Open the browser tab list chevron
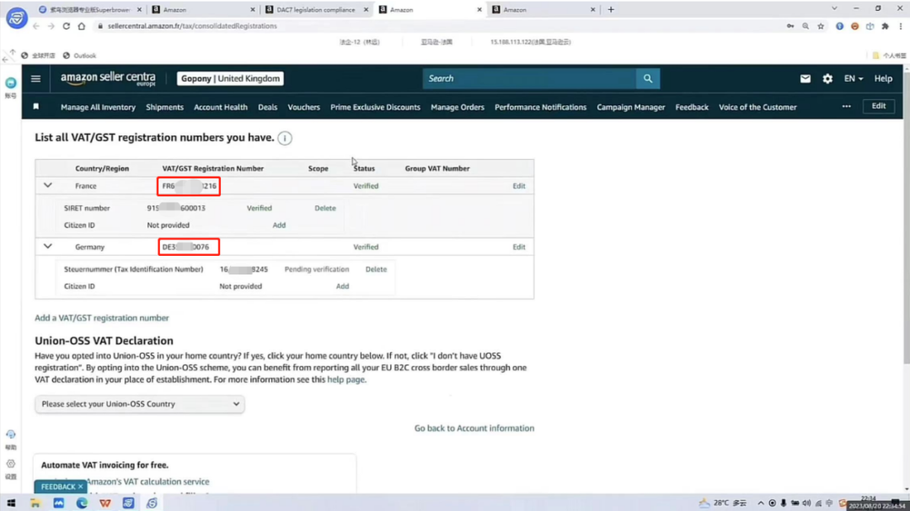The height and width of the screenshot is (511, 910). pos(834,8)
